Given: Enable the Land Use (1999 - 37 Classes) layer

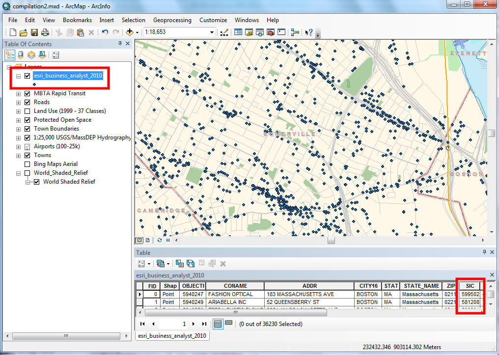Looking at the screenshot, I should [x=28, y=111].
